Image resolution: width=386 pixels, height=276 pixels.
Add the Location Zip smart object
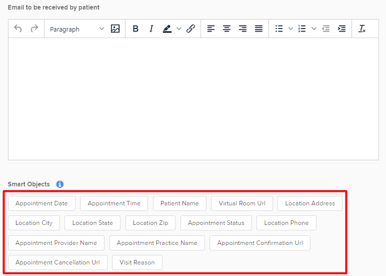click(x=150, y=223)
